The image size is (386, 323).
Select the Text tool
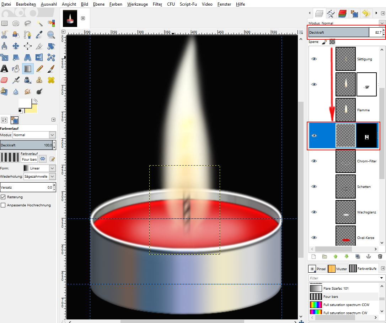tap(4, 69)
